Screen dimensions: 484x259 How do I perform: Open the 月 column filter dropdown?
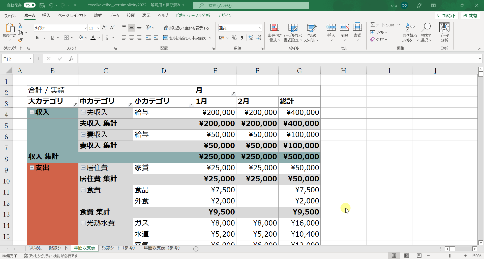234,93
